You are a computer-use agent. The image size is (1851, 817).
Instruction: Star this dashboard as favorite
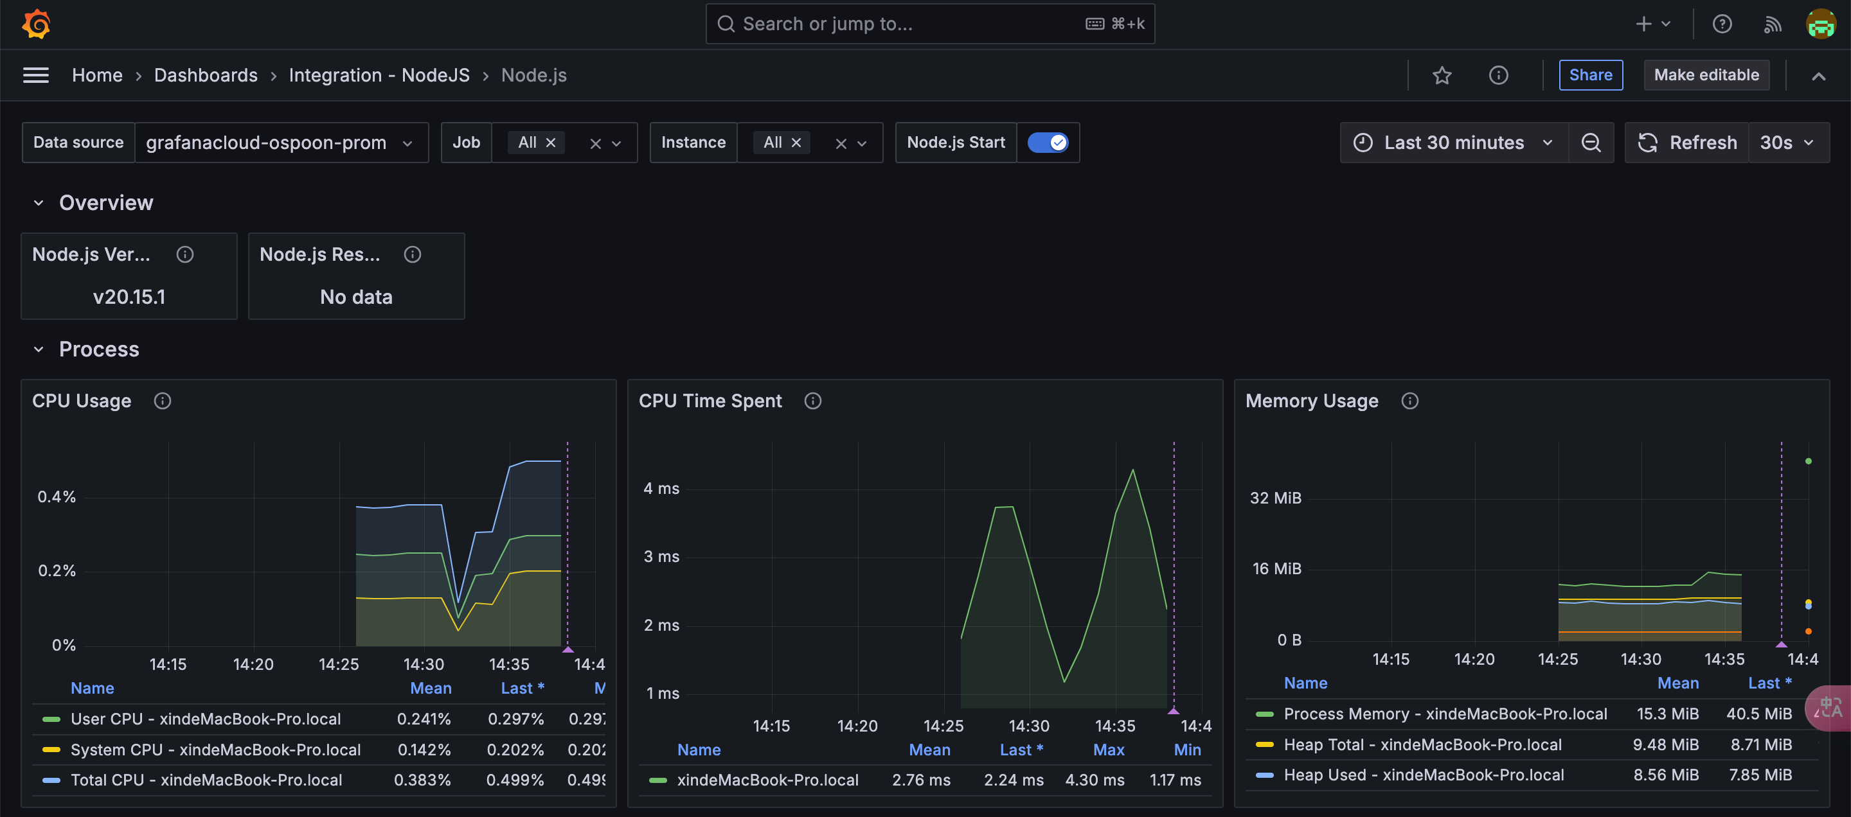tap(1442, 75)
